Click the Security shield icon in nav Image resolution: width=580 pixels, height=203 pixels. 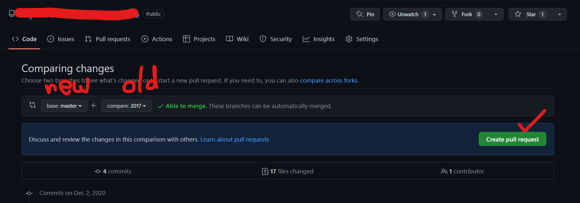click(x=263, y=39)
